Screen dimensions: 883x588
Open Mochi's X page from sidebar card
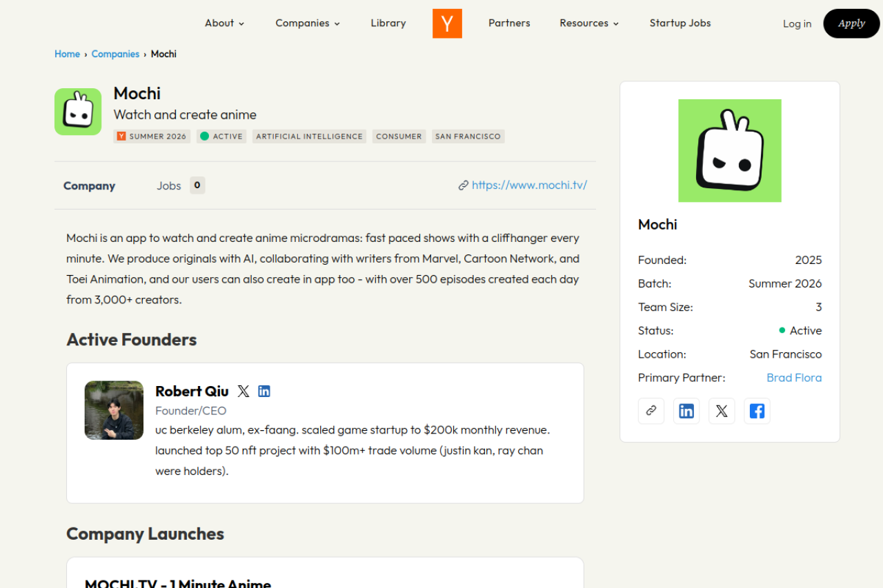(722, 411)
